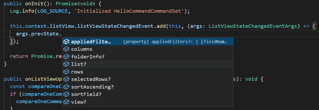The image size is (319, 110).
Task: Place cursor after args.prevState. in editor
Action: 62,34
